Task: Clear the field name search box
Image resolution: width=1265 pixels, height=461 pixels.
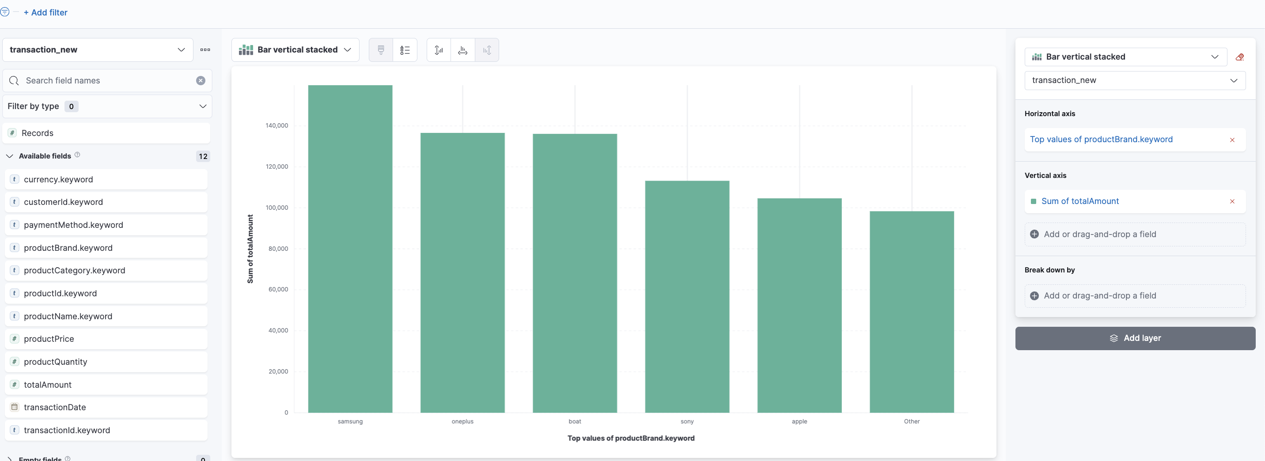Action: pyautogui.click(x=201, y=80)
